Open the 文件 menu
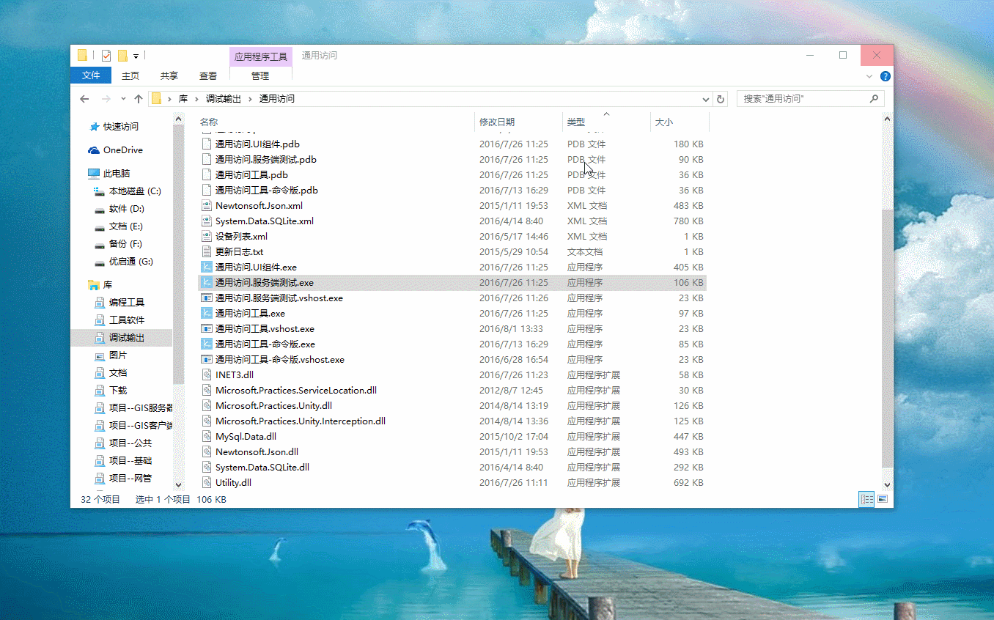The width and height of the screenshot is (994, 620). pyautogui.click(x=91, y=75)
